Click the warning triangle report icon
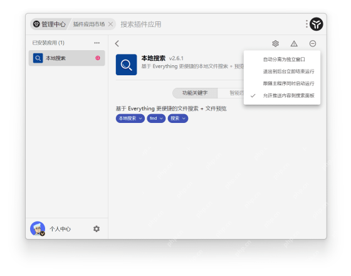 (294, 43)
